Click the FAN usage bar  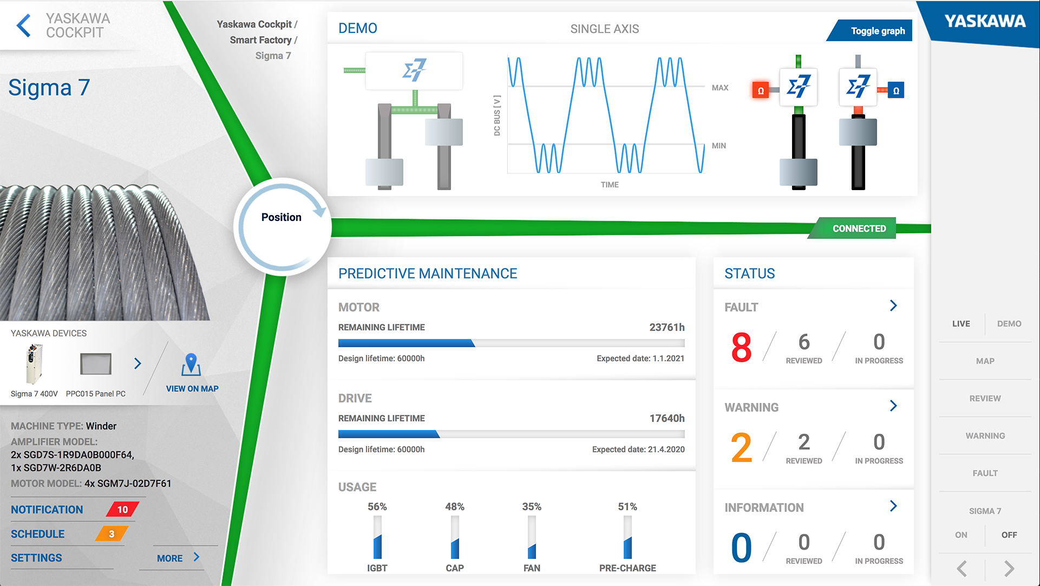[532, 537]
